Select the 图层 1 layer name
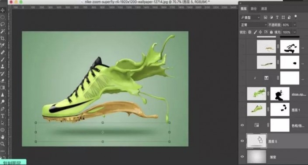308x165 pixels. [296, 110]
